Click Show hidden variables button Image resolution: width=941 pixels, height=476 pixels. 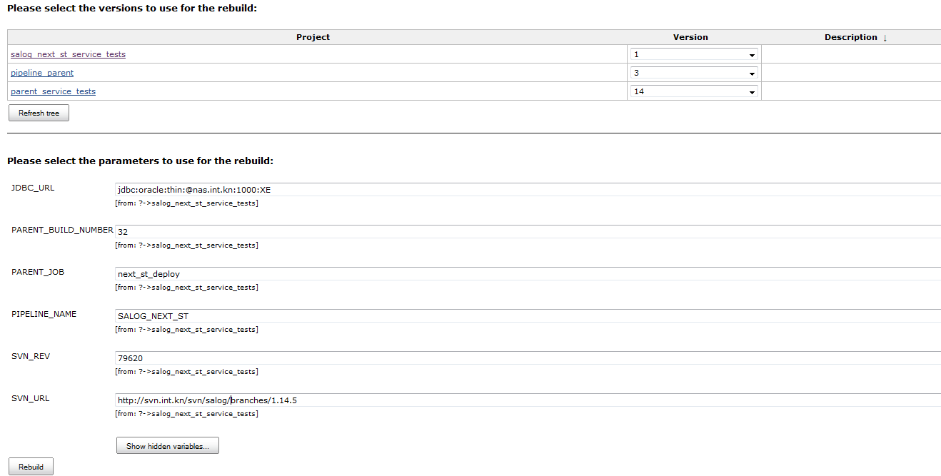[167, 446]
